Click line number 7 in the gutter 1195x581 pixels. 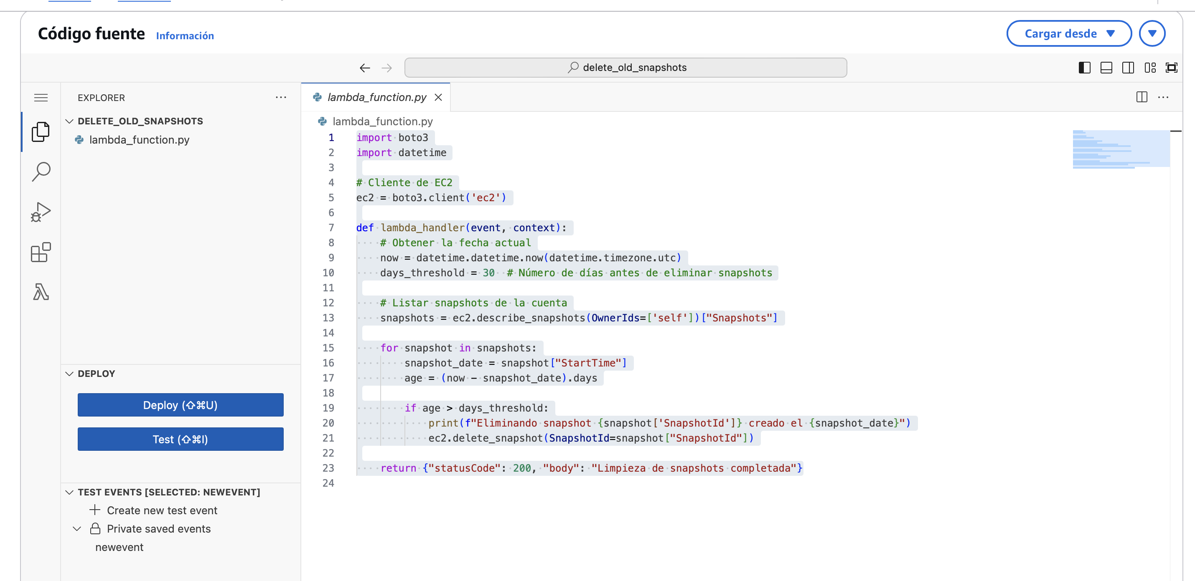pos(331,227)
